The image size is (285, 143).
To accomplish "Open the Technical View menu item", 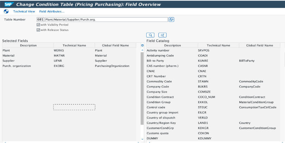I will point(23,12).
